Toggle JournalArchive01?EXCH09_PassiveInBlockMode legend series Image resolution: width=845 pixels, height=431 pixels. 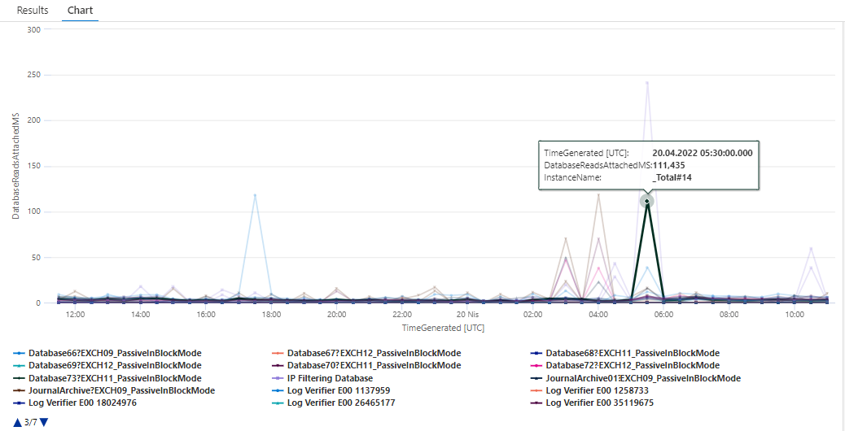[636, 378]
